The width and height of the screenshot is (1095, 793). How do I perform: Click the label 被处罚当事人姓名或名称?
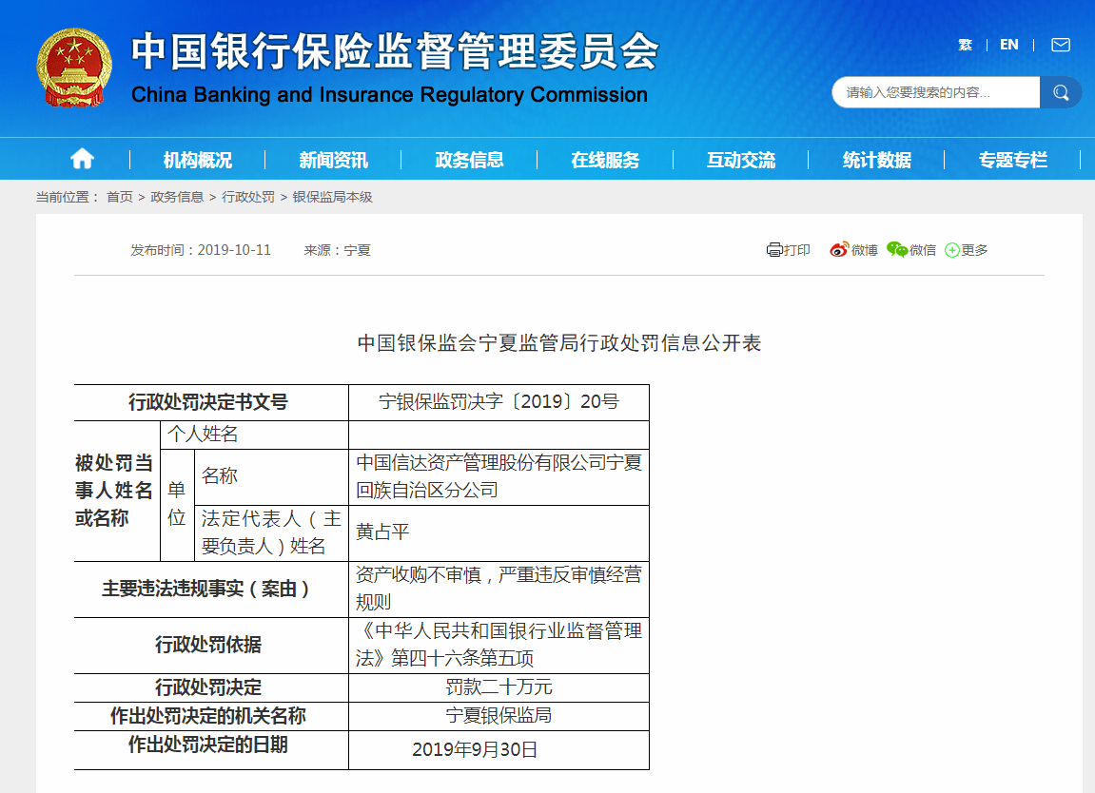(114, 491)
